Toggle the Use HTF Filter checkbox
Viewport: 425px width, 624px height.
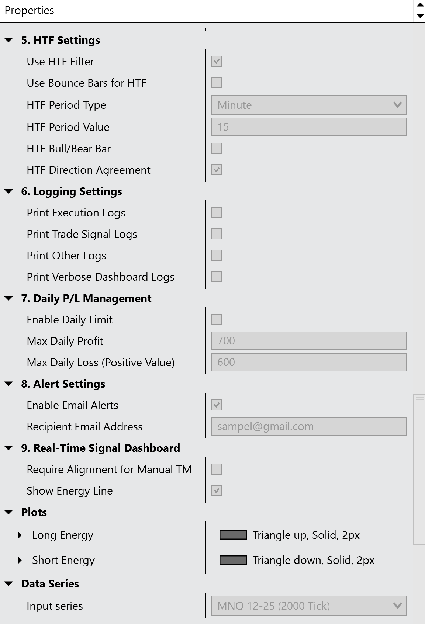point(217,62)
